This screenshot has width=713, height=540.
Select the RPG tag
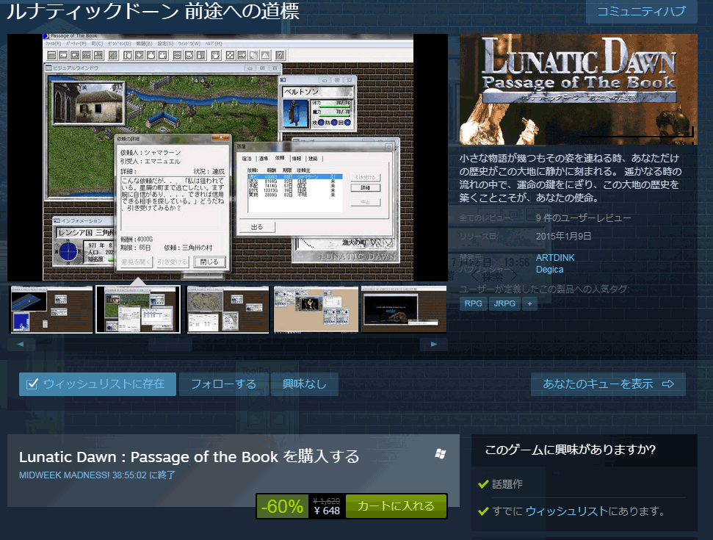click(x=474, y=303)
